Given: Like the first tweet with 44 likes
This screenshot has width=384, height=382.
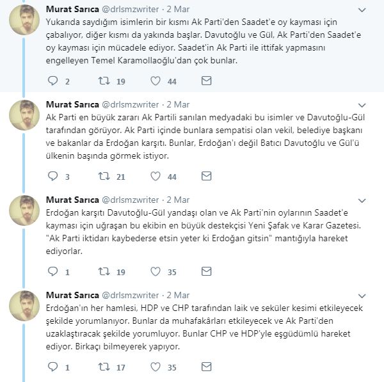Looking at the screenshot, I should click(156, 81).
